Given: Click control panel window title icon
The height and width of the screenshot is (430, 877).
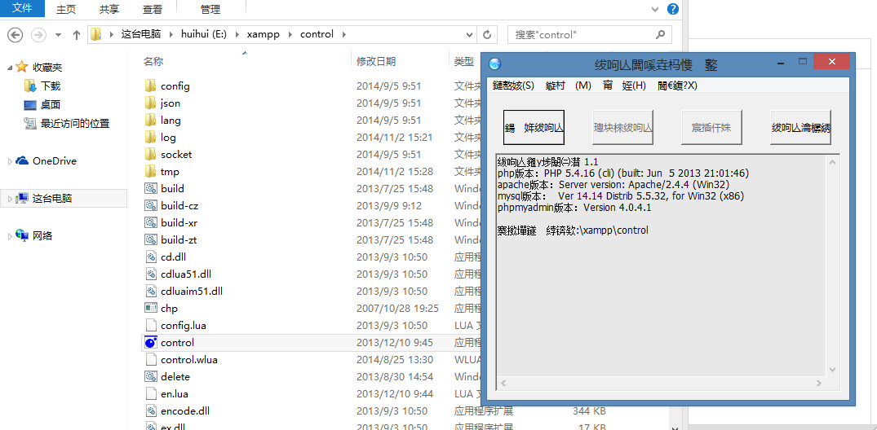Looking at the screenshot, I should tap(495, 64).
